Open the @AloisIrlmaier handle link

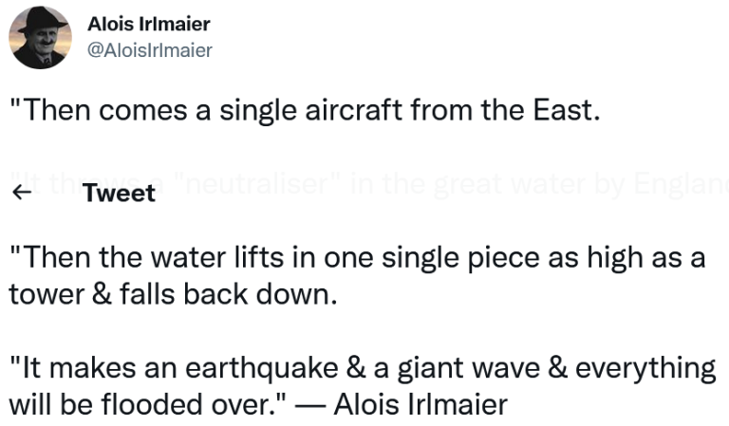(x=150, y=50)
